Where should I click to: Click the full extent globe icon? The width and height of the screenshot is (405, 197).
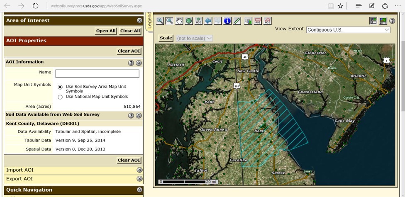[189, 21]
